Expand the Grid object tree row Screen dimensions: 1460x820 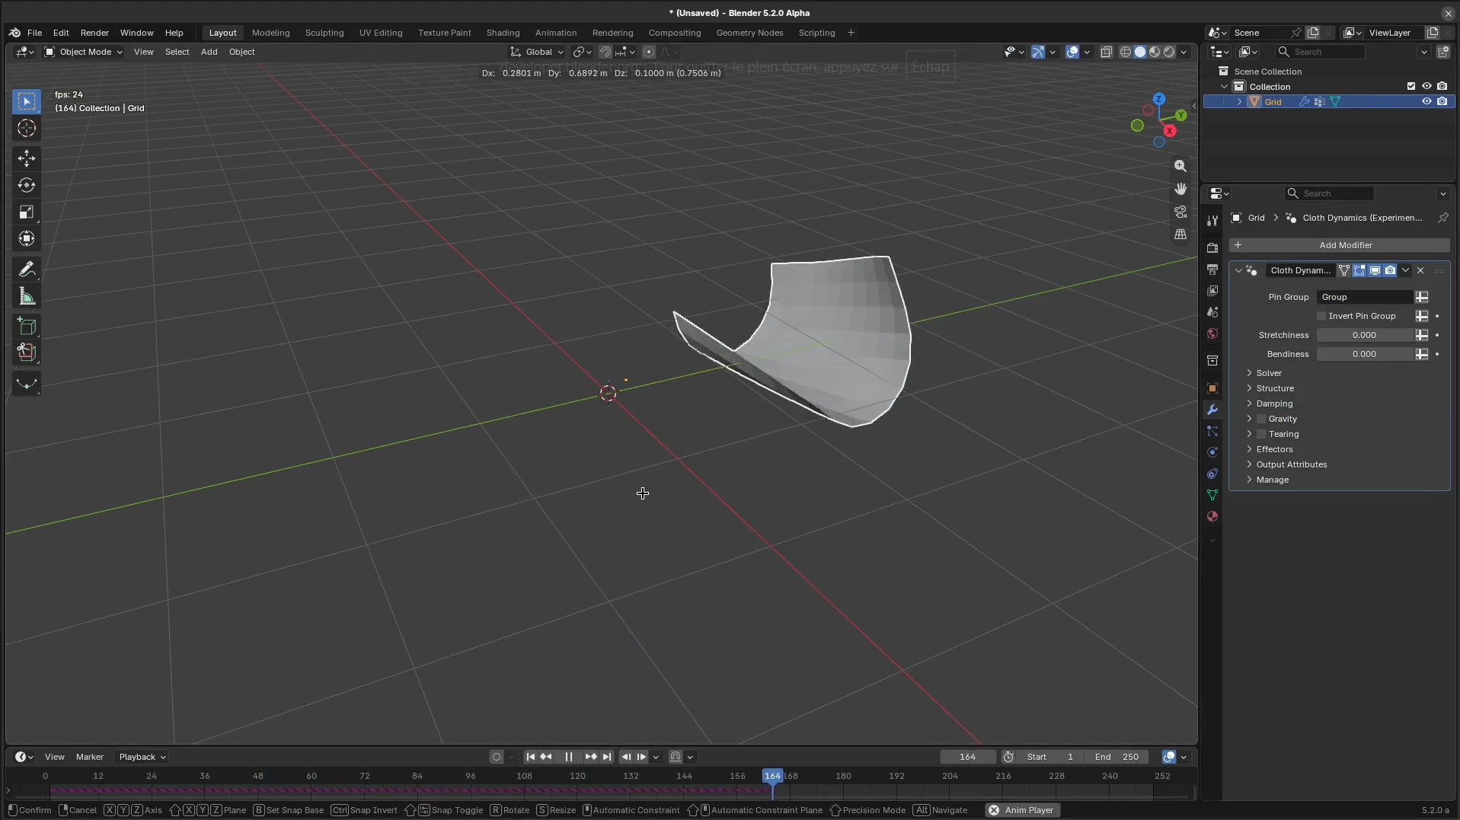1239,101
